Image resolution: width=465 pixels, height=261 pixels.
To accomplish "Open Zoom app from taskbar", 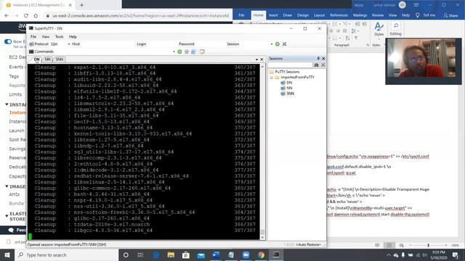I will (x=246, y=254).
